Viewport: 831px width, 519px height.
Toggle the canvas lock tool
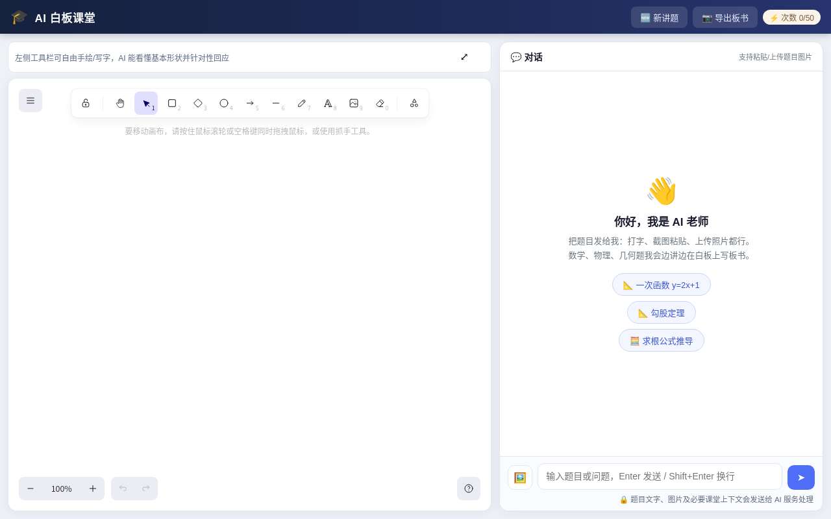tap(86, 103)
